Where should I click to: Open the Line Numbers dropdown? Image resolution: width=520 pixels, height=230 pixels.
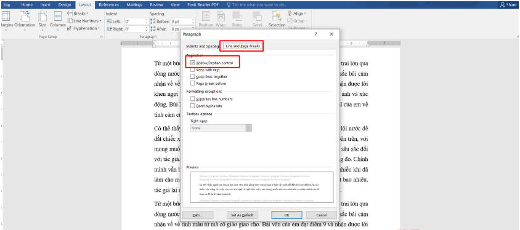(x=84, y=21)
